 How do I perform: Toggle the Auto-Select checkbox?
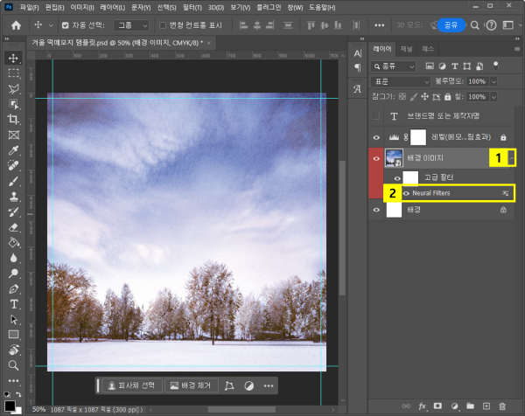[x=66, y=25]
